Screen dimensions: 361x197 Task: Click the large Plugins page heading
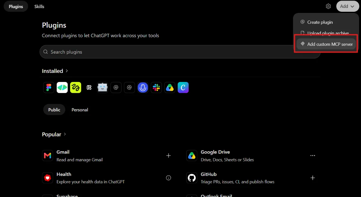(54, 25)
